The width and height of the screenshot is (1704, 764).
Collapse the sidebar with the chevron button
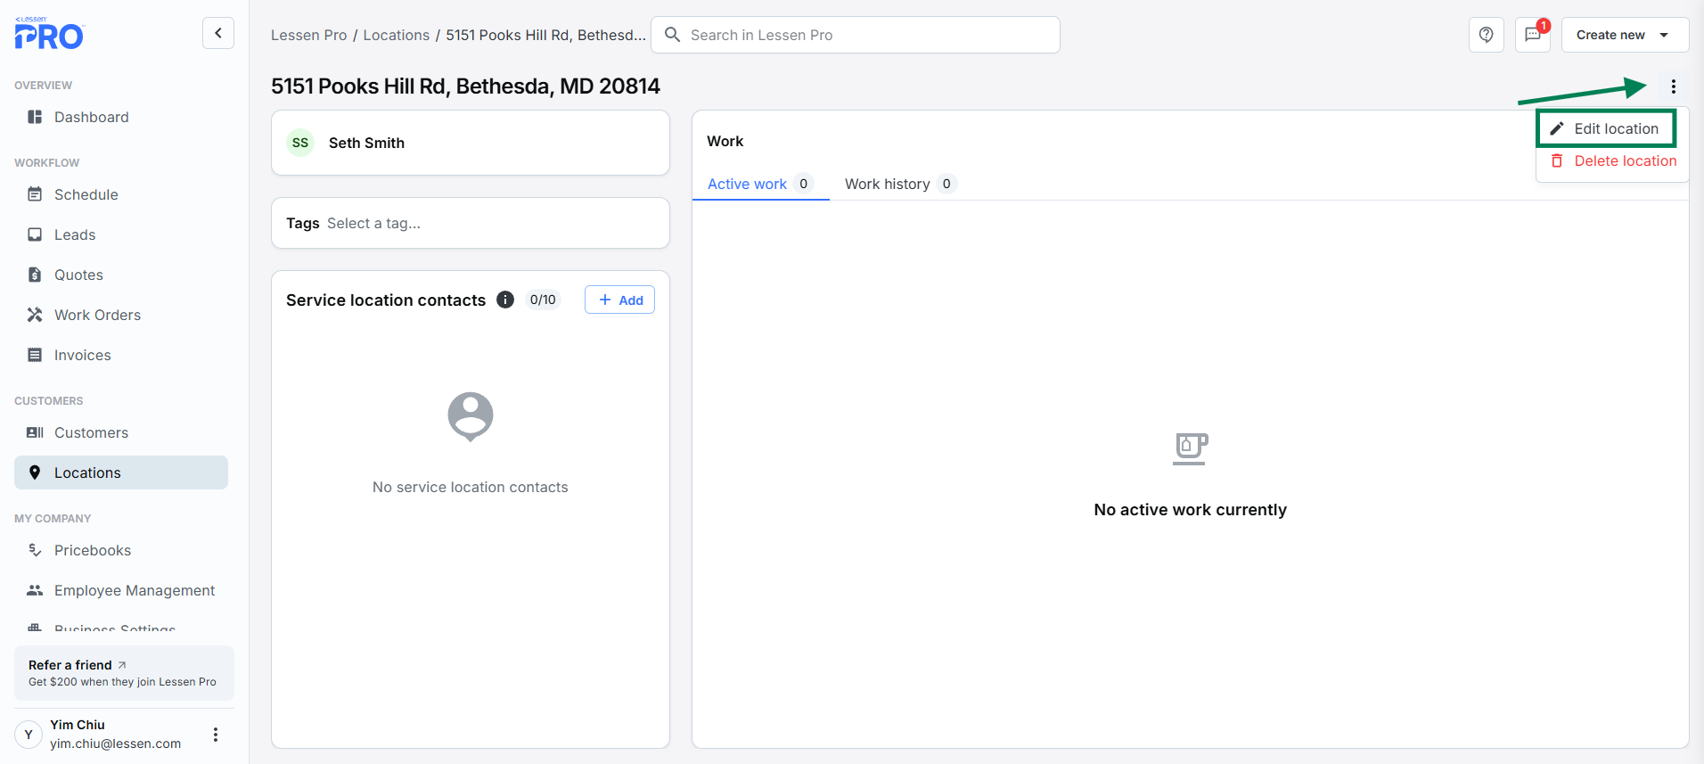click(x=218, y=33)
